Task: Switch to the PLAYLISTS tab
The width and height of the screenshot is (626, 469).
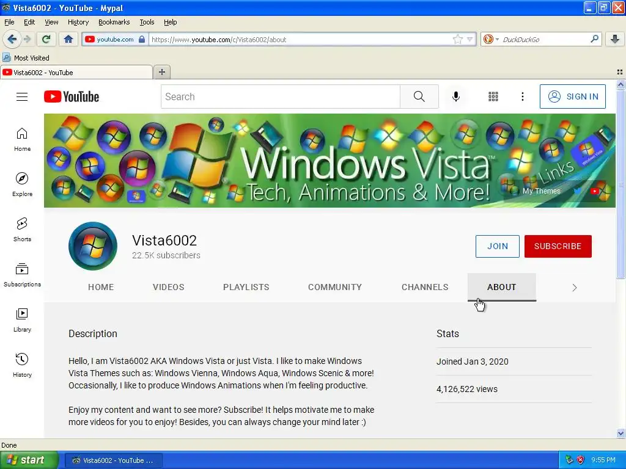Action: 246,287
